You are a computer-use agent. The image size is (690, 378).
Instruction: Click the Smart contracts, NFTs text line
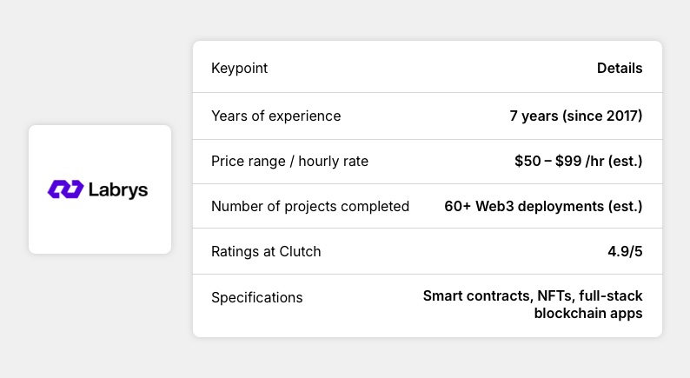533,296
